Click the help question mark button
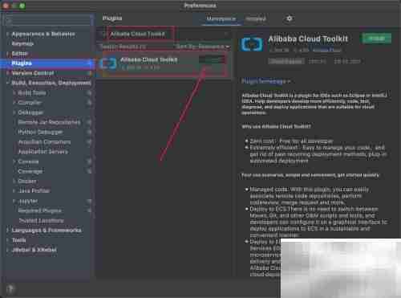The image size is (401, 298). coord(10,288)
